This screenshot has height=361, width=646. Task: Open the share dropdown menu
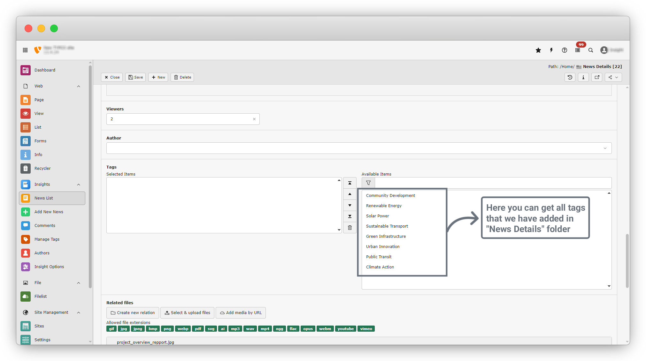(x=613, y=77)
